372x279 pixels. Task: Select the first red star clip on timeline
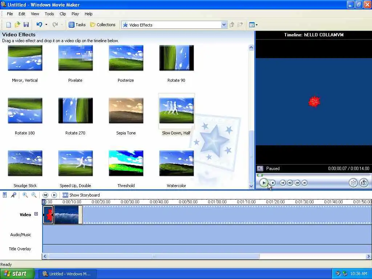coord(48,215)
